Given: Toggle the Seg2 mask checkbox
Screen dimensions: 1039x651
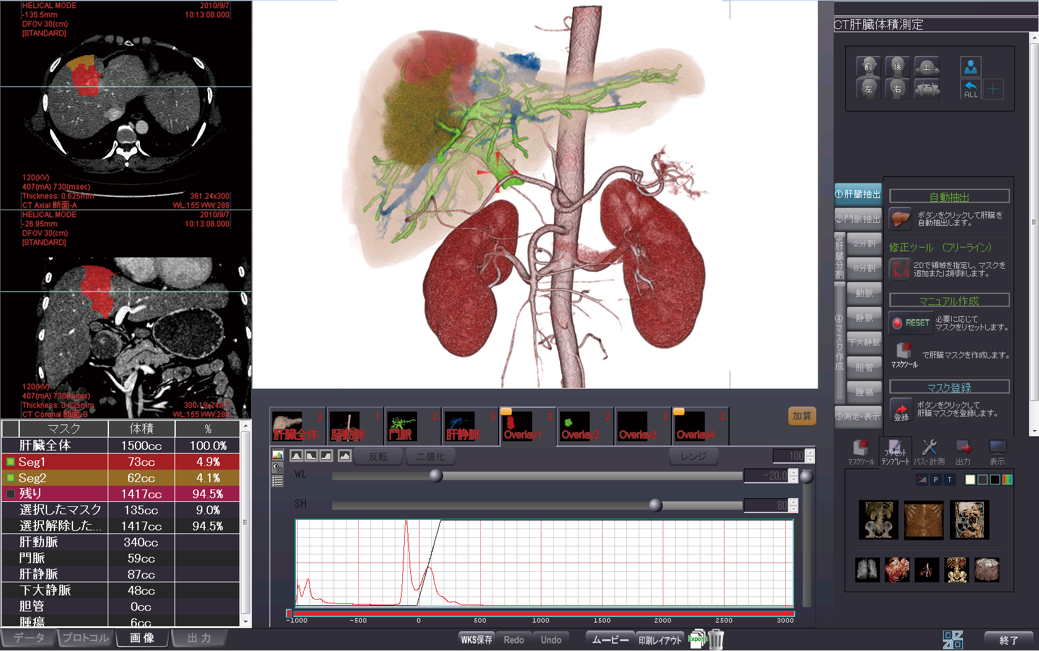Looking at the screenshot, I should tap(11, 478).
